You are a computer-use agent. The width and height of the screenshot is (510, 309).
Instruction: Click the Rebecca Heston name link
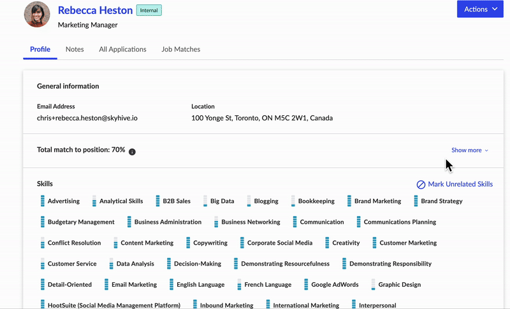(95, 10)
